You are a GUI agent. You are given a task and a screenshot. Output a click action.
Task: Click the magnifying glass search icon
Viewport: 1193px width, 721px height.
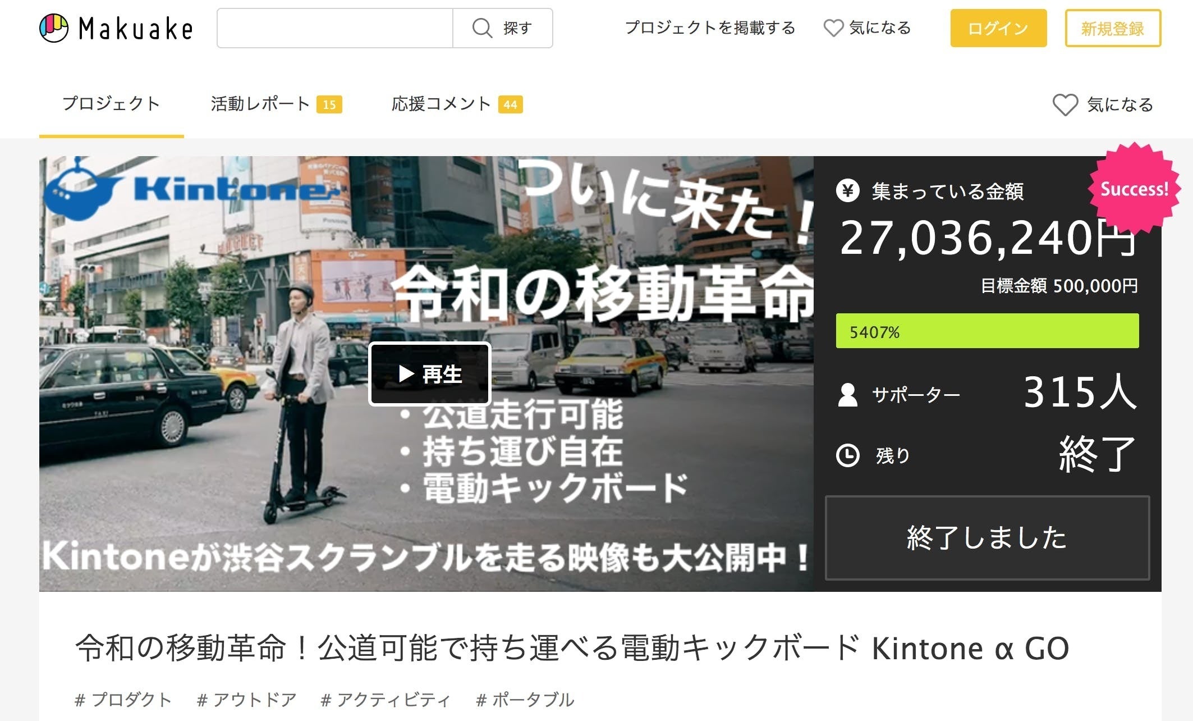(x=481, y=28)
